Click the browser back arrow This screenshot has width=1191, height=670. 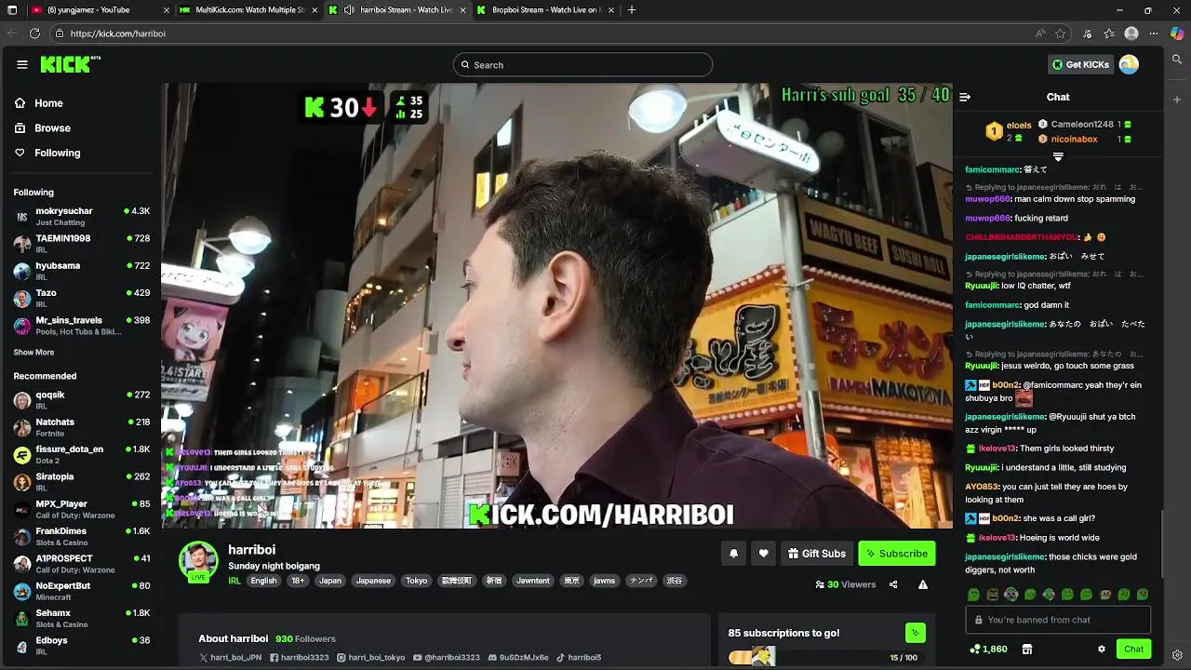[12, 33]
